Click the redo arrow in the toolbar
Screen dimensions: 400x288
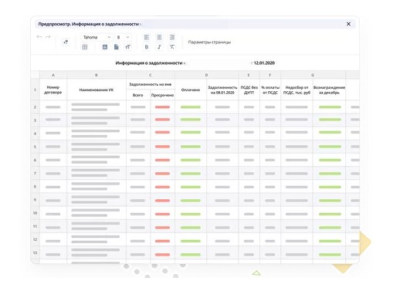pyautogui.click(x=48, y=37)
